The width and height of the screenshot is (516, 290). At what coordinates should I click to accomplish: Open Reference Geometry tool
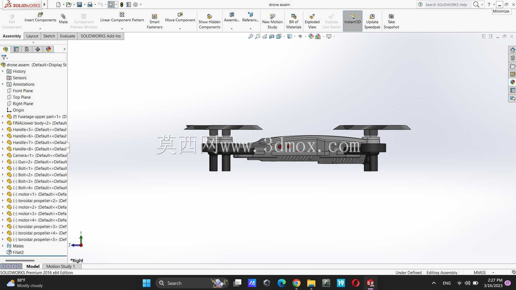250,17
